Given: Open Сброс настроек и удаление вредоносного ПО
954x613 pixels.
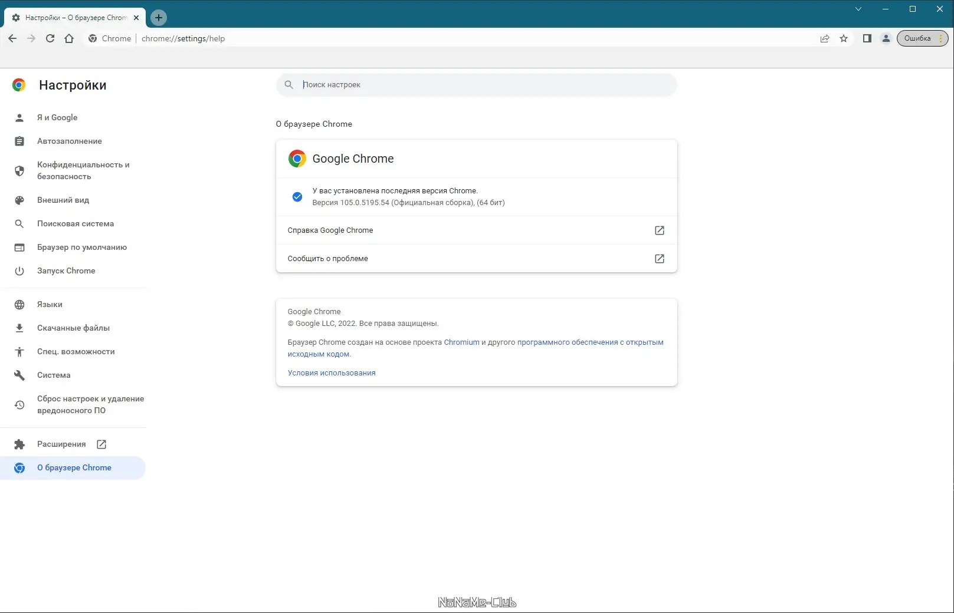Looking at the screenshot, I should pos(73,404).
